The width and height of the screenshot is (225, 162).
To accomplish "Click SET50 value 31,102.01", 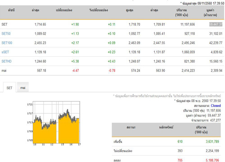I will pyautogui.click(x=216, y=34).
